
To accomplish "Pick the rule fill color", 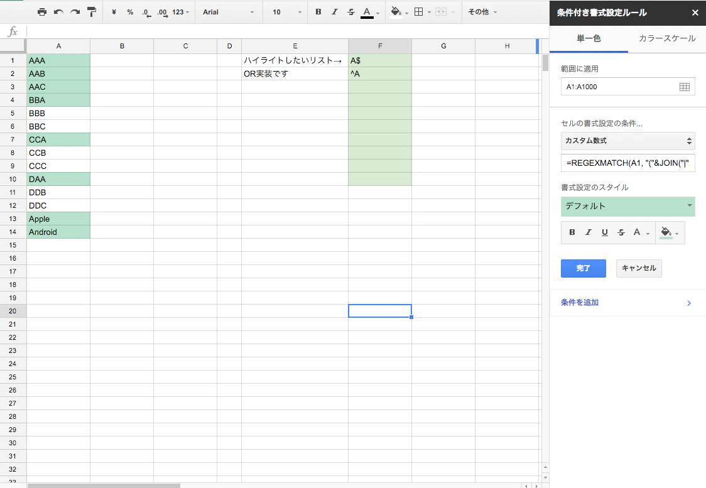I will point(670,233).
